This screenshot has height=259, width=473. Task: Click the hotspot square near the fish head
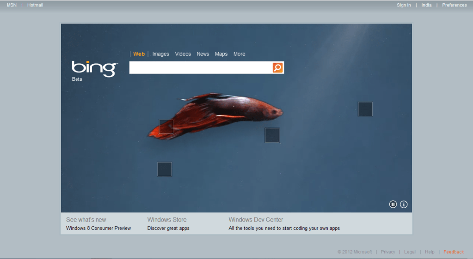pyautogui.click(x=272, y=135)
